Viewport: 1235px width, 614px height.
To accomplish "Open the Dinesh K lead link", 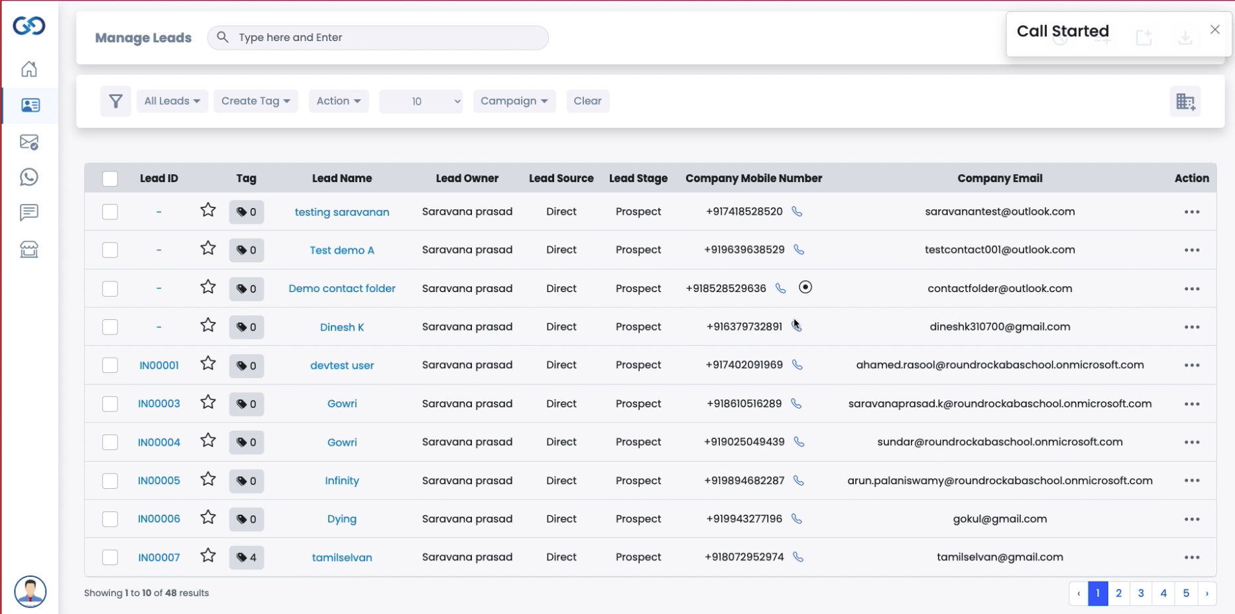I will coord(342,327).
